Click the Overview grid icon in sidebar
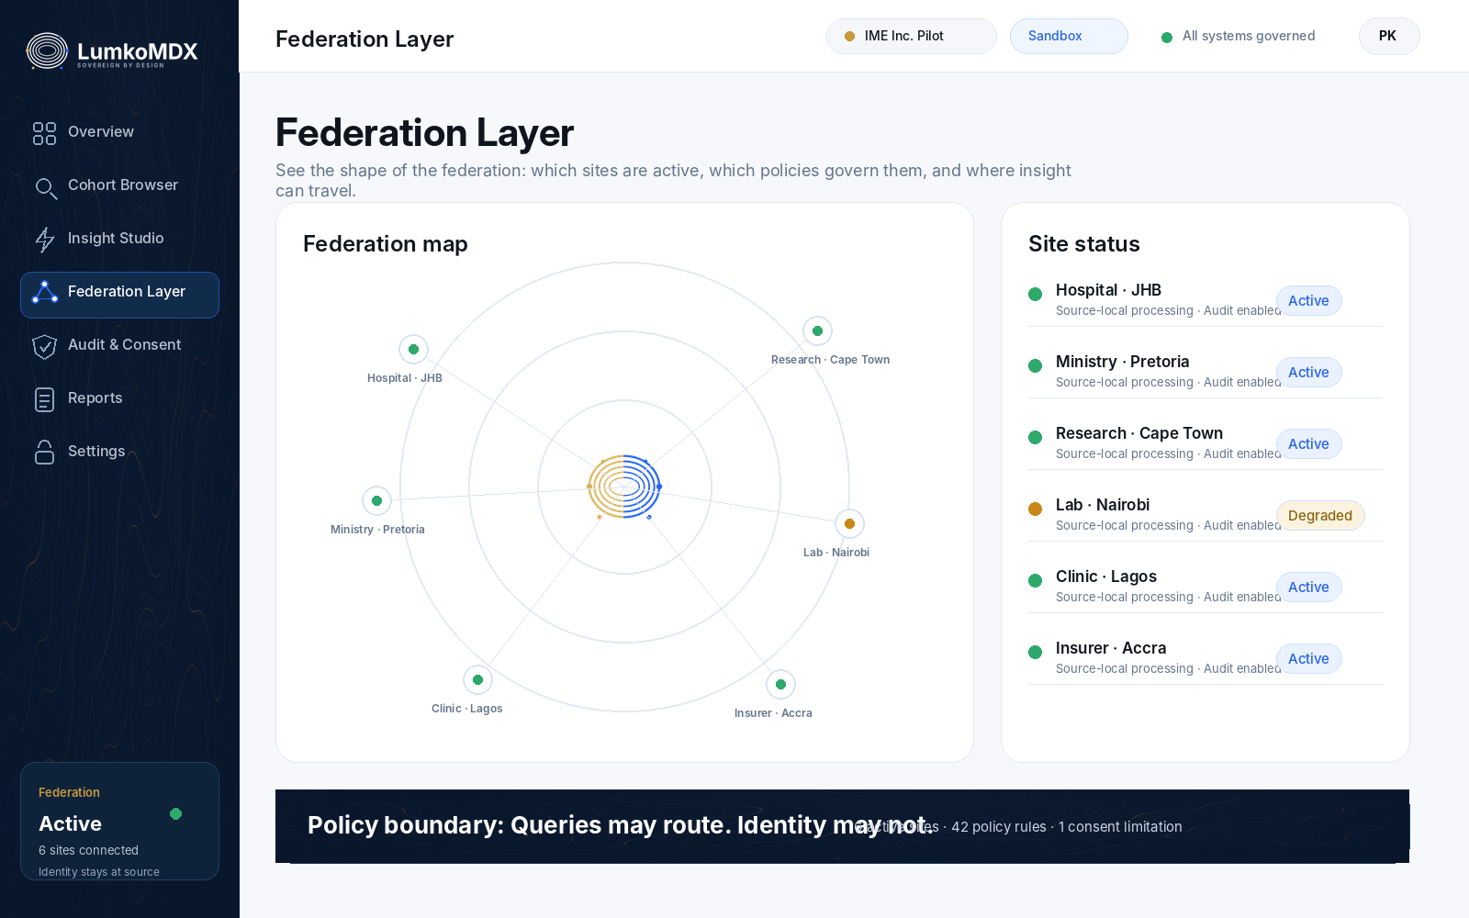 coord(44,133)
